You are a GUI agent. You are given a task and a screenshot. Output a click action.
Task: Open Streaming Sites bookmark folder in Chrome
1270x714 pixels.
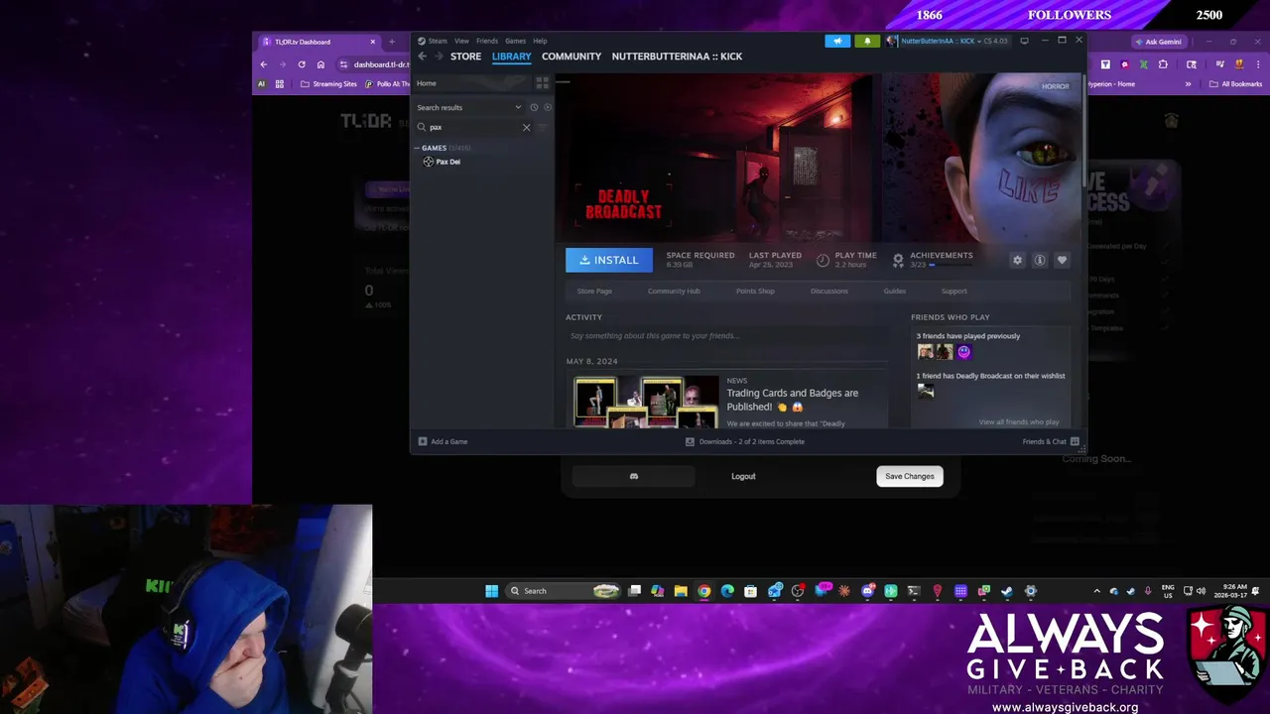(328, 84)
